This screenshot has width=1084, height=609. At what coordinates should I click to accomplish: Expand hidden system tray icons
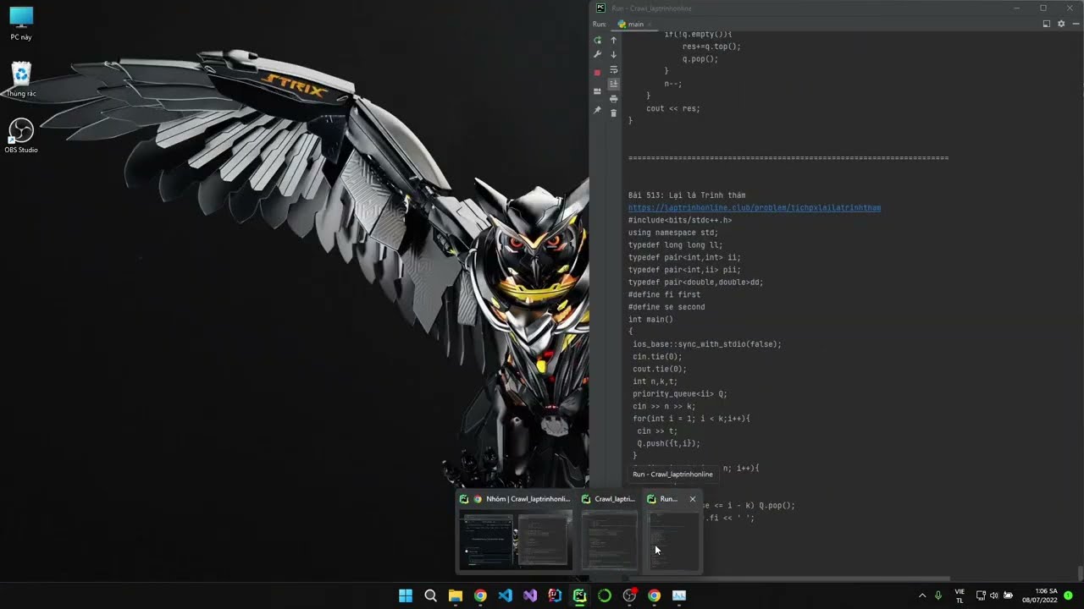pos(922,595)
